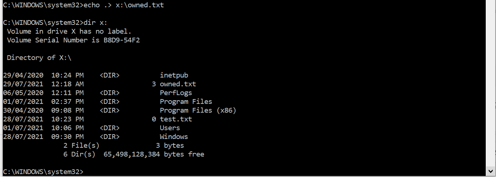Click the 6 Dir(s) summary text
The width and height of the screenshot is (496, 177).
coord(79,154)
